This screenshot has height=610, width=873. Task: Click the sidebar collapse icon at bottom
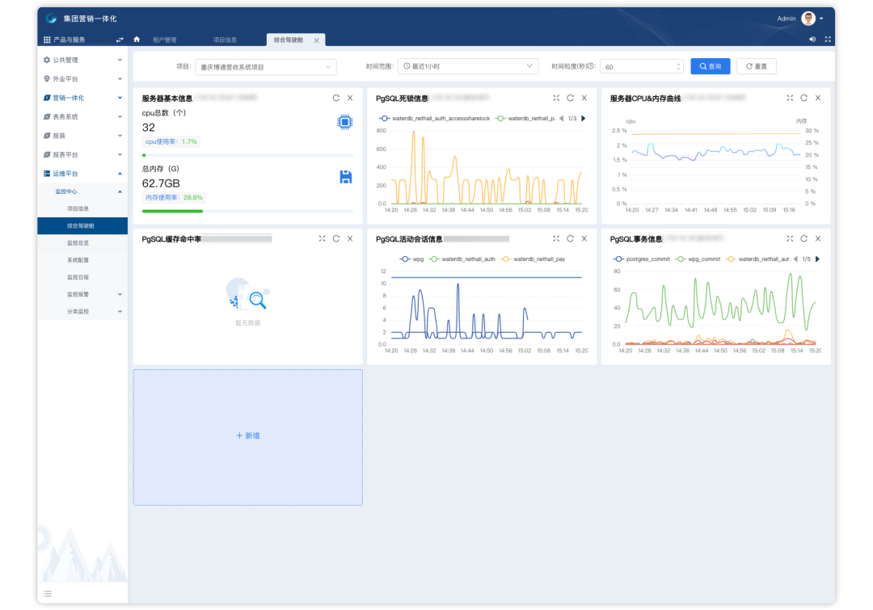click(48, 594)
